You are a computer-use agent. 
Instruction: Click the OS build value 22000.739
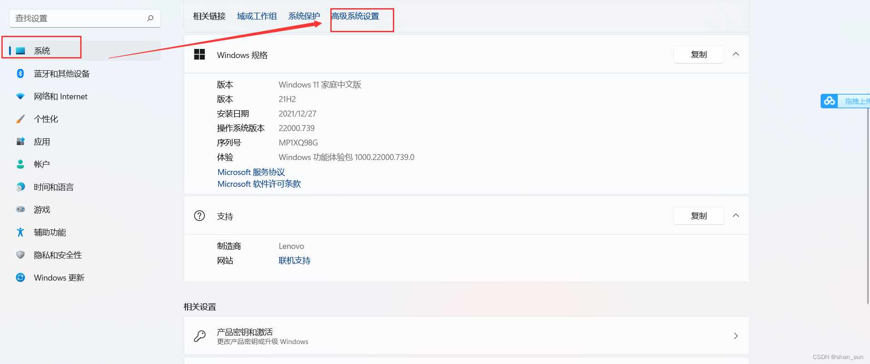[297, 128]
